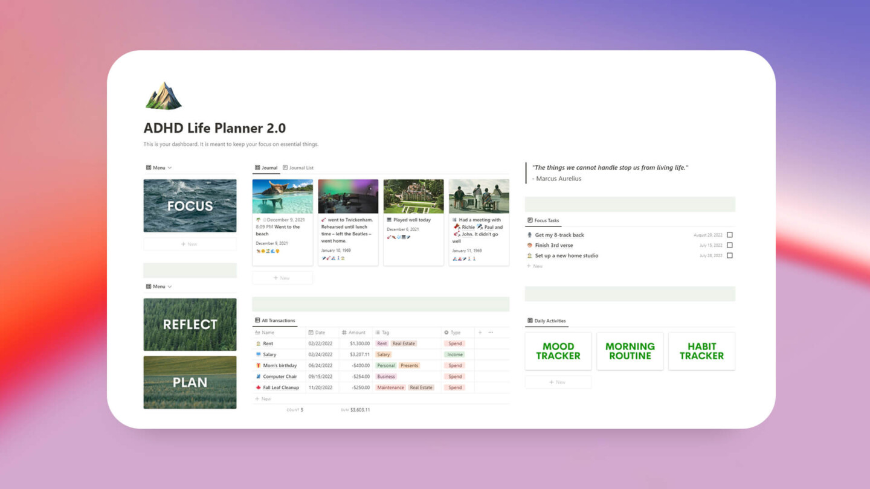This screenshot has width=870, height=489.
Task: Expand the Menu dropdown above REFLECT
Action: coord(159,287)
